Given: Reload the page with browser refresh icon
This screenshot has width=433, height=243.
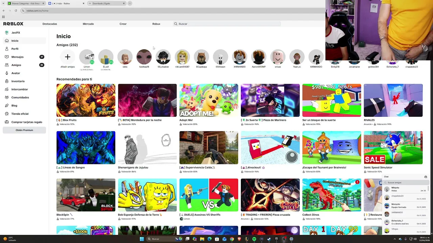Looking at the screenshot, I should point(16,11).
